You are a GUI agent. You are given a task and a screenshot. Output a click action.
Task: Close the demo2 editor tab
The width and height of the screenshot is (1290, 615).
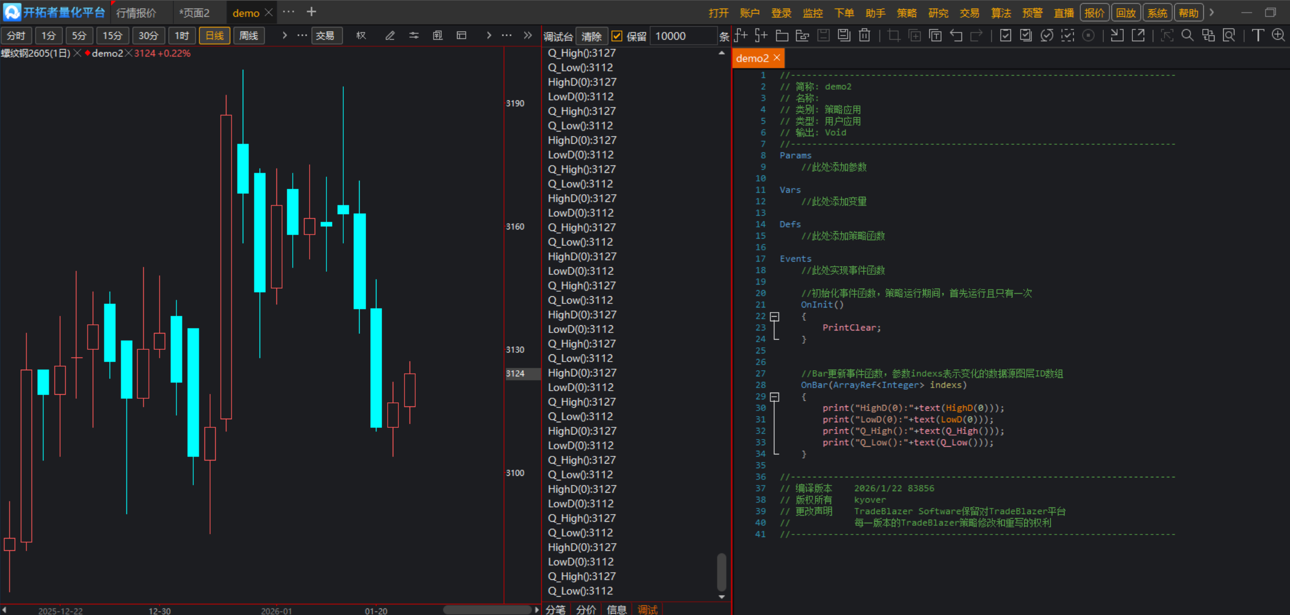pyautogui.click(x=777, y=58)
